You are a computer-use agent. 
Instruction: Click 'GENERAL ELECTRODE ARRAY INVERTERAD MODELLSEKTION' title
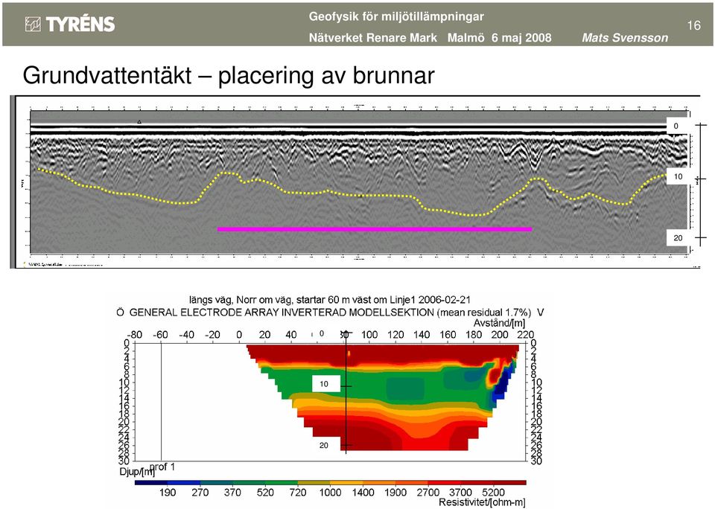282,313
